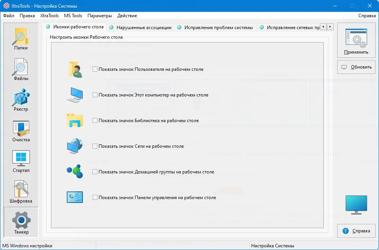Click Настройка Системы status bar text
379x250 pixels.
(x=273, y=246)
